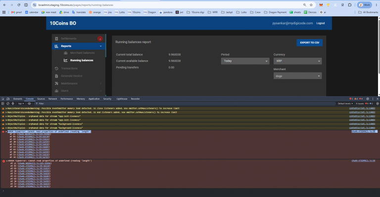Open the Default levels dropdown
The height and width of the screenshot is (197, 380).
(x=345, y=104)
